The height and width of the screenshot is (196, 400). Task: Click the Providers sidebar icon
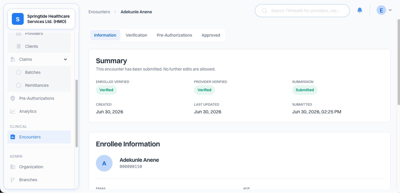coord(19,34)
